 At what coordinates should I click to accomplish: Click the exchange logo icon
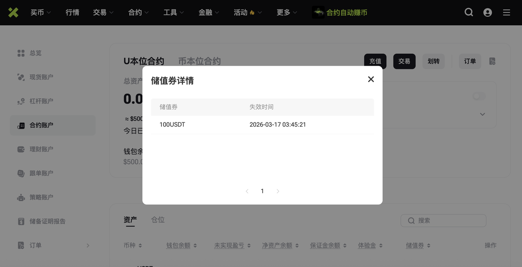13,13
